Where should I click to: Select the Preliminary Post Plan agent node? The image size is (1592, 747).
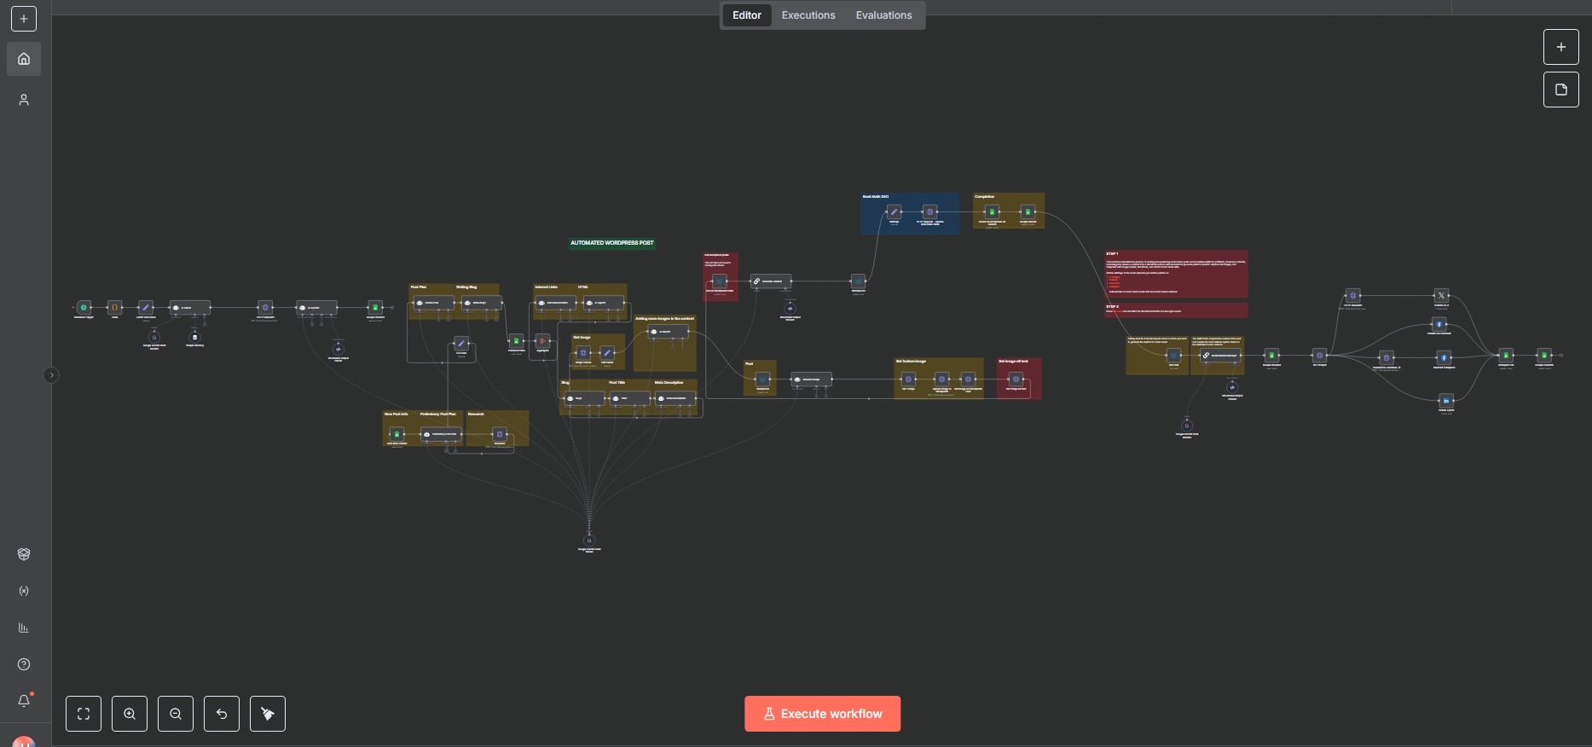point(440,434)
